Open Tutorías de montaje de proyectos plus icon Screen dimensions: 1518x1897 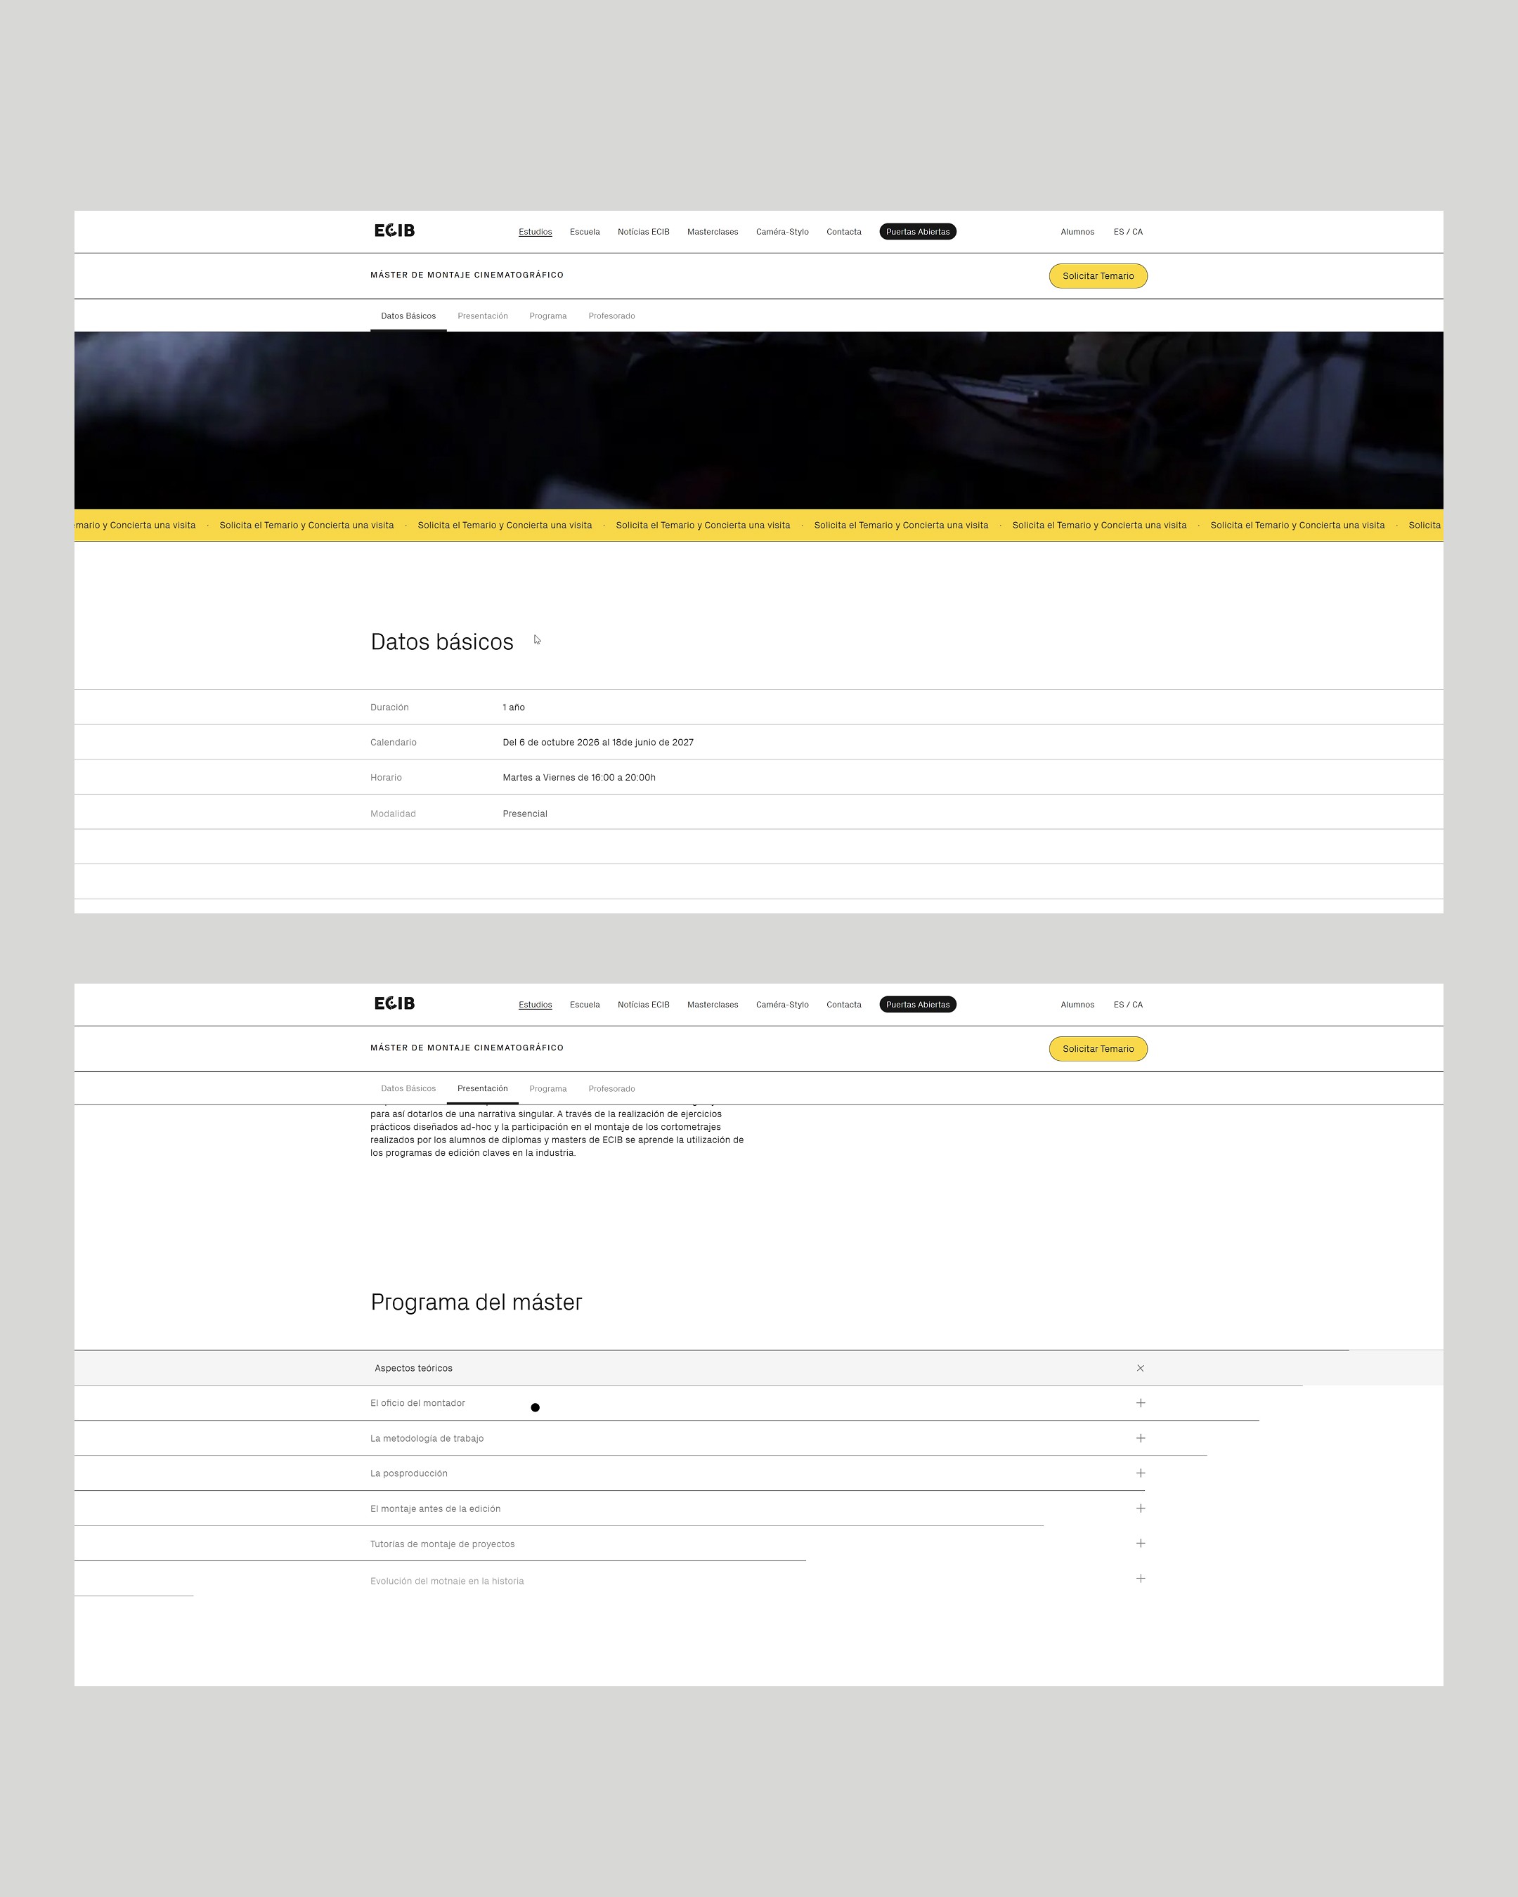click(1141, 1544)
